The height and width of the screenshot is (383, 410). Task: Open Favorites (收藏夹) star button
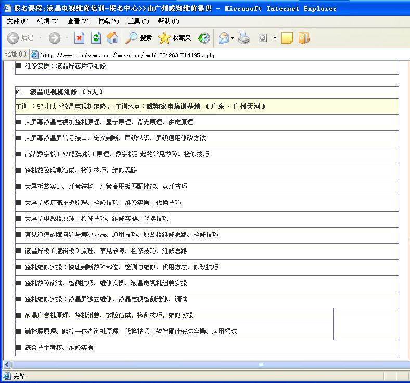pyautogui.click(x=175, y=37)
